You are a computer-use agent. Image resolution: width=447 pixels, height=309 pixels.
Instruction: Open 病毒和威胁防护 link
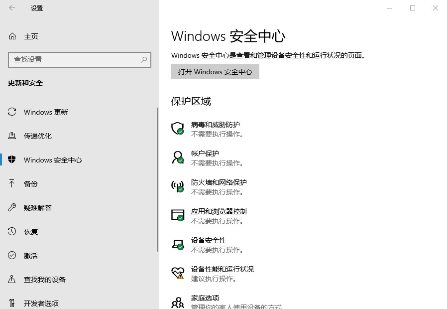(x=215, y=125)
